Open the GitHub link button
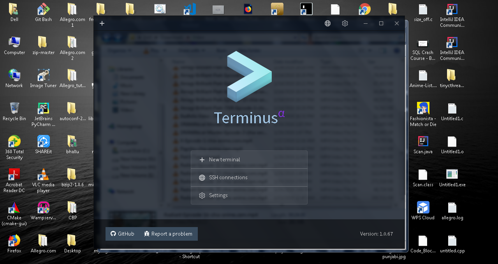Image resolution: width=498 pixels, height=264 pixels. [122, 234]
